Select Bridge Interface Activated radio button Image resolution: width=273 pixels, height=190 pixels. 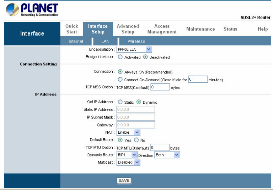(120, 57)
